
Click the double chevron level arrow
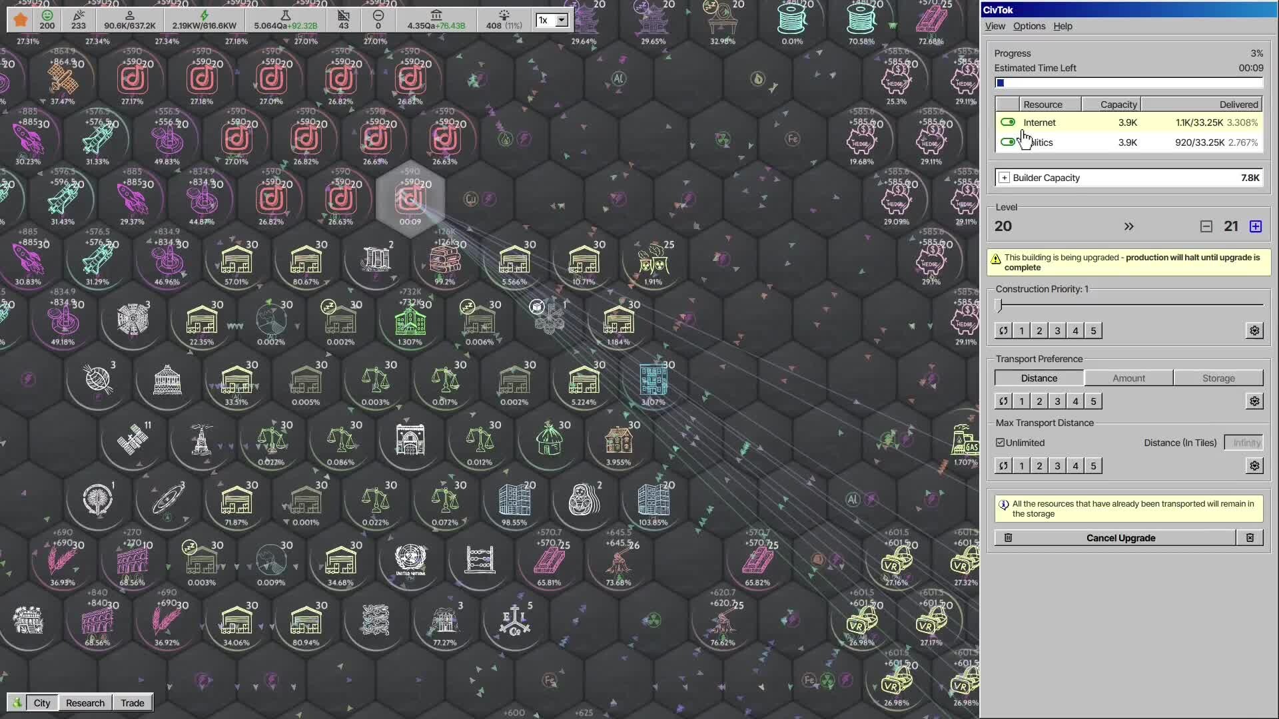click(1128, 227)
